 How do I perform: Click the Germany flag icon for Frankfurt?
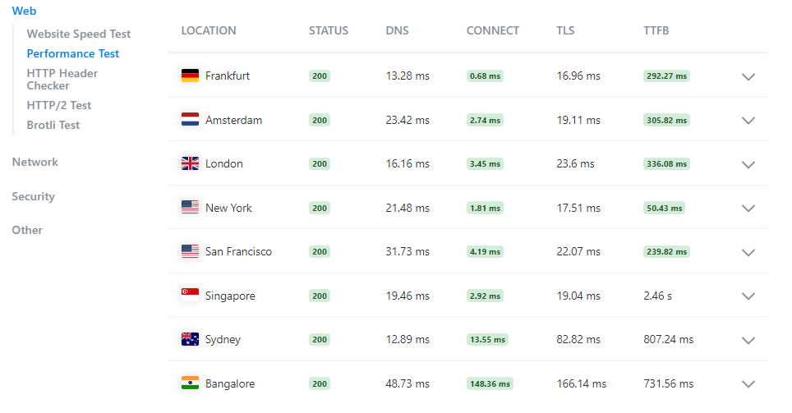(x=190, y=76)
